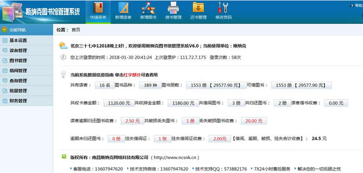This screenshot has width=363, height=173.
Task: Click the red 20.00 元 damage fee
Action: (x=254, y=121)
